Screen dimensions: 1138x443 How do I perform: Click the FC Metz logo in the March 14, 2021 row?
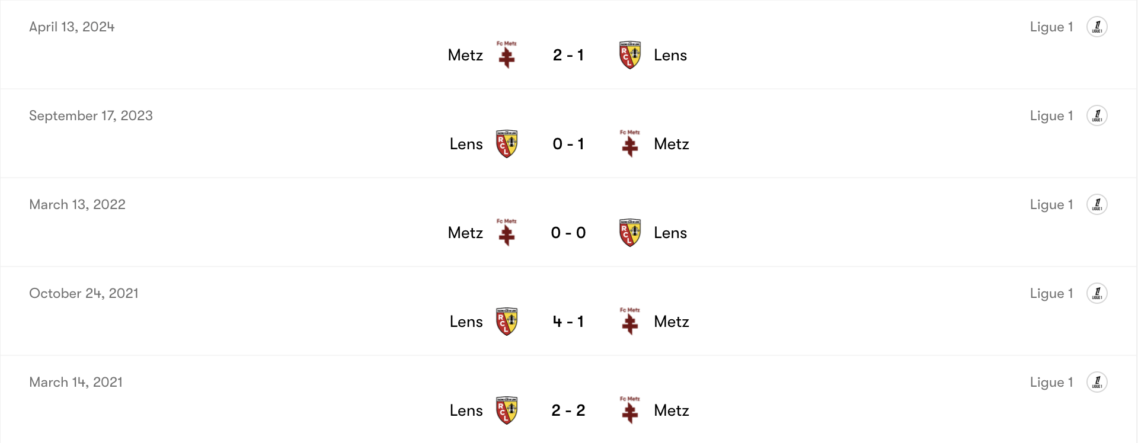[x=629, y=409]
